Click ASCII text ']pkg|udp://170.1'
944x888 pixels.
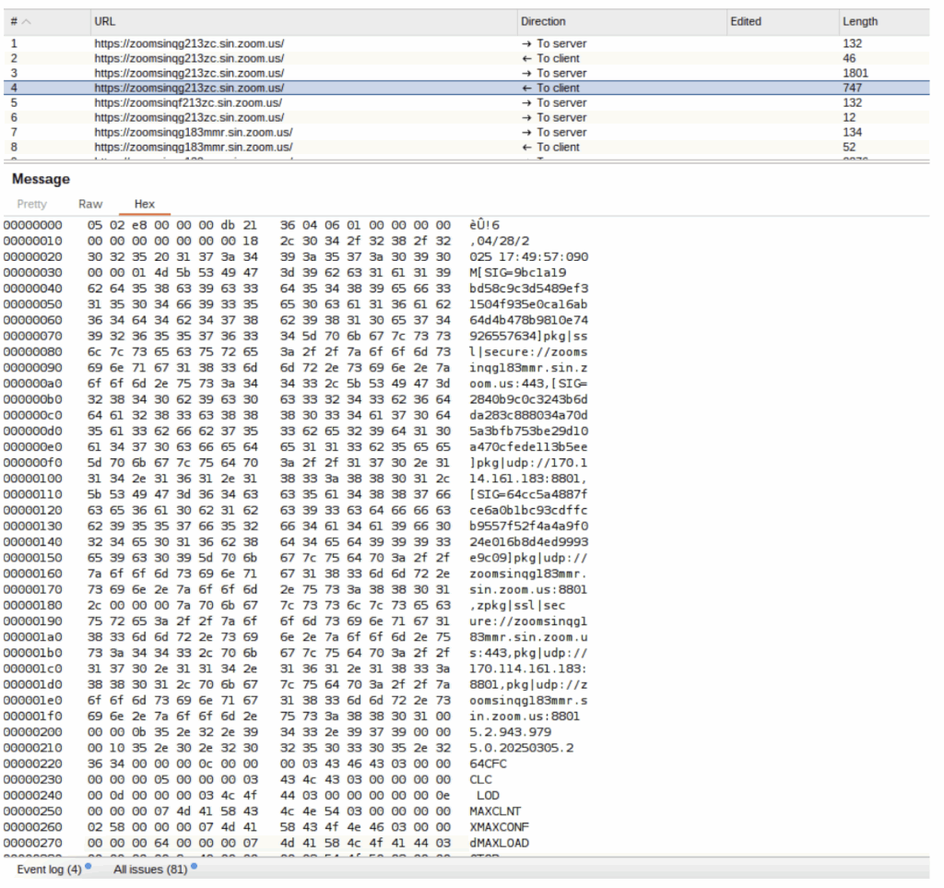pyautogui.click(x=528, y=463)
